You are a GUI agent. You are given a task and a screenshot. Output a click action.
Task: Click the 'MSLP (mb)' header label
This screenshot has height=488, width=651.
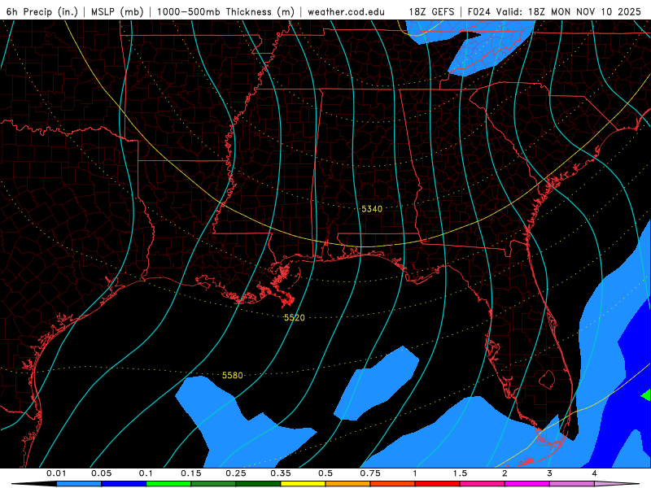click(x=117, y=11)
